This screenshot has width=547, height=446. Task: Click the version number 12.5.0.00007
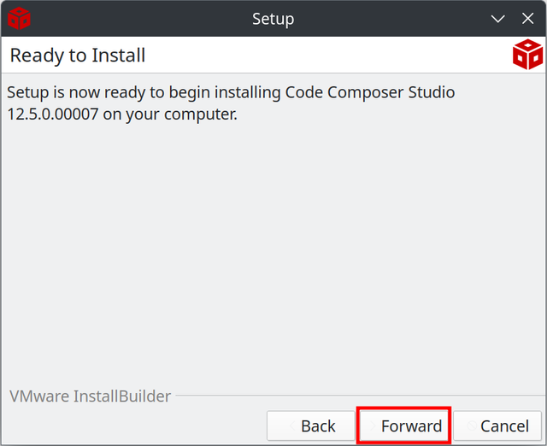tap(53, 114)
